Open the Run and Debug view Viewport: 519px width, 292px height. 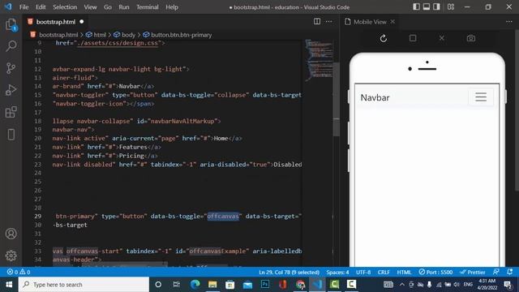(11, 90)
